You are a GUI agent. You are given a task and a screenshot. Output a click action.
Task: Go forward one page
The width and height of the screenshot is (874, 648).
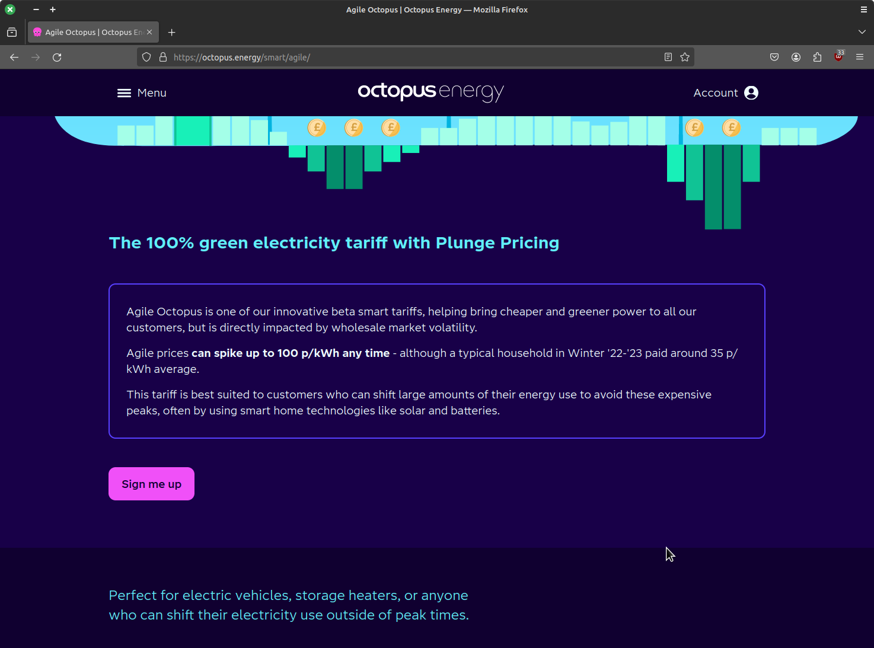36,58
